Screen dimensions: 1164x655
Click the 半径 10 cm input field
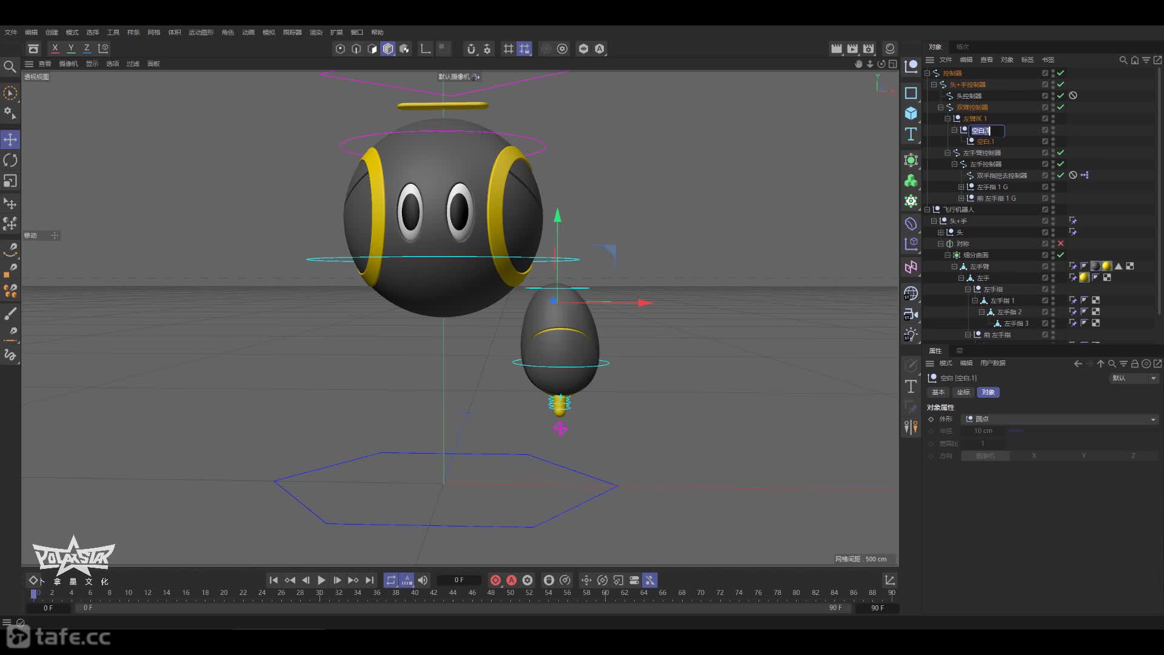[983, 431]
